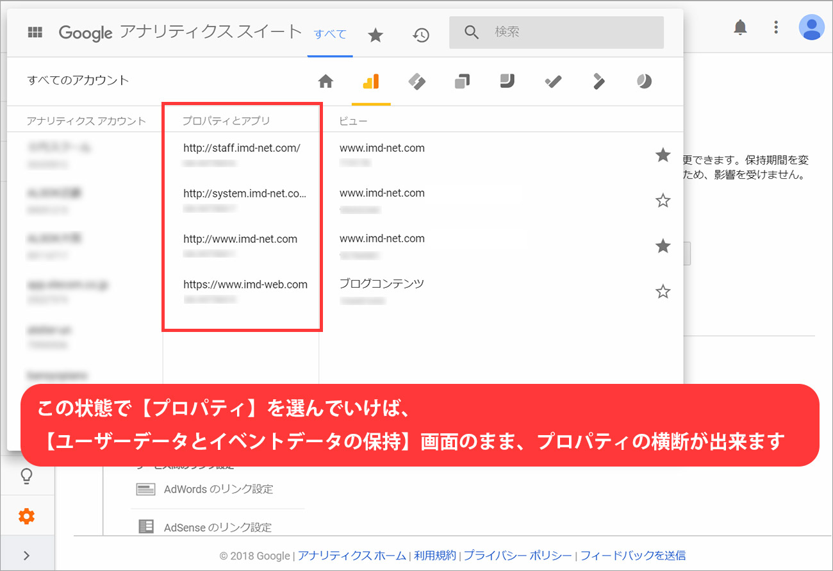Click the すべてのアカウント heading
The width and height of the screenshot is (833, 571).
coord(78,81)
